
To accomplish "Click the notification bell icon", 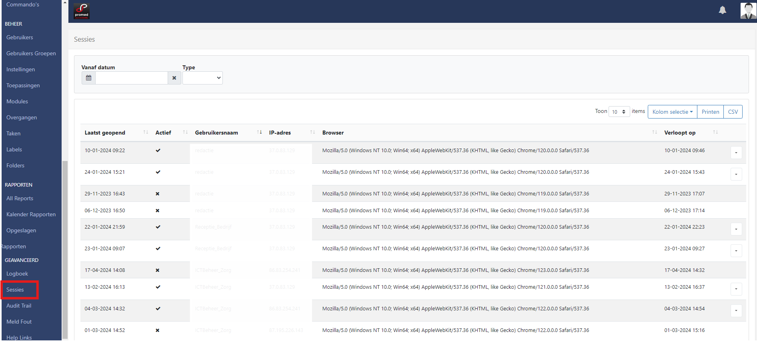I will pyautogui.click(x=722, y=10).
